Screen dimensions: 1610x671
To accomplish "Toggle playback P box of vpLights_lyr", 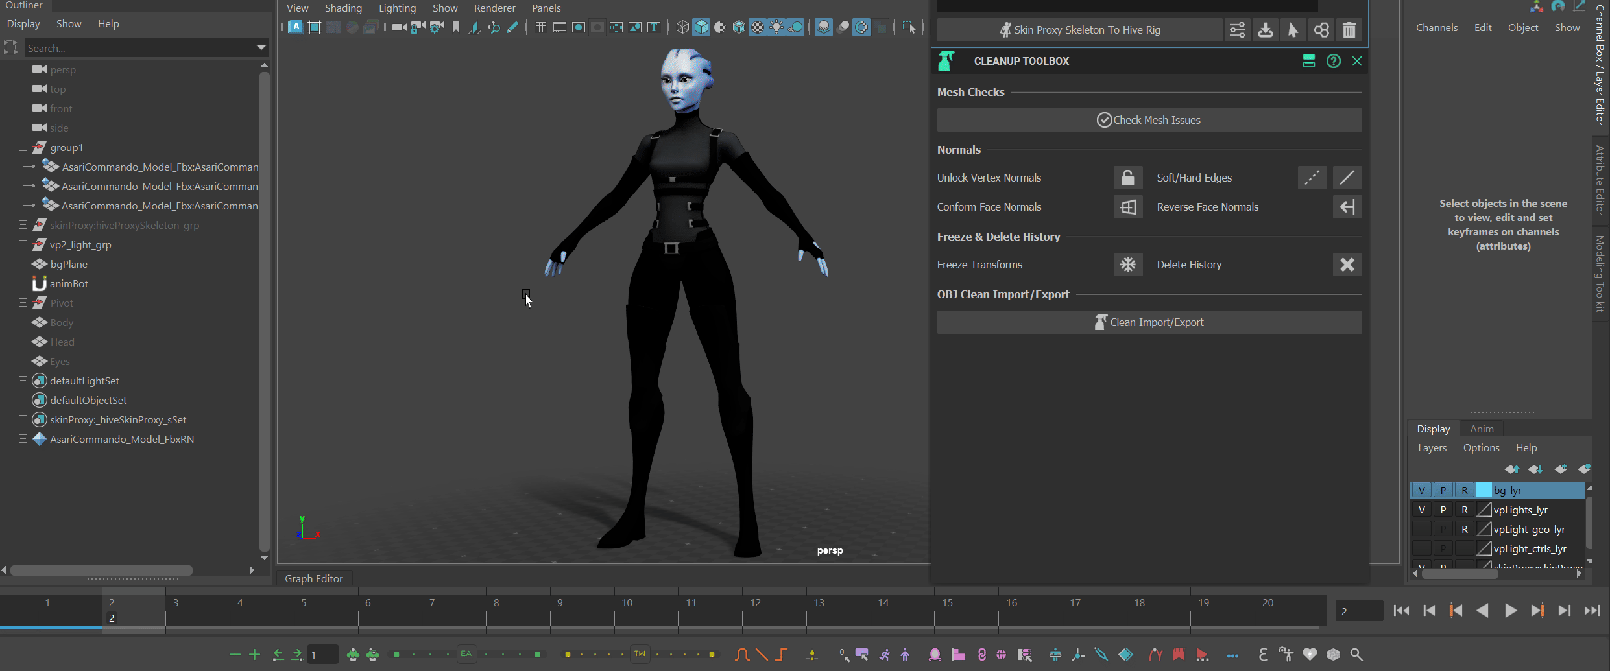I will tap(1443, 510).
